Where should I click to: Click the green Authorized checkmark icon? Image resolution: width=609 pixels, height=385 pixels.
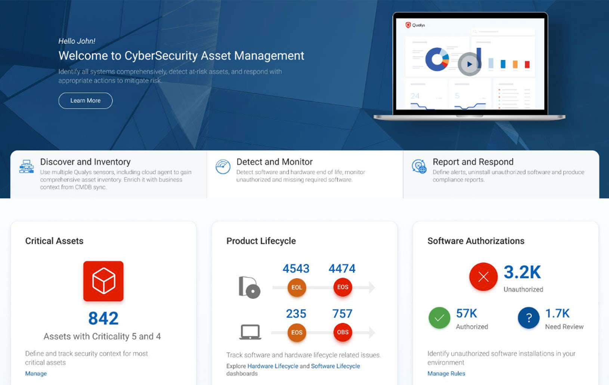pyautogui.click(x=439, y=318)
